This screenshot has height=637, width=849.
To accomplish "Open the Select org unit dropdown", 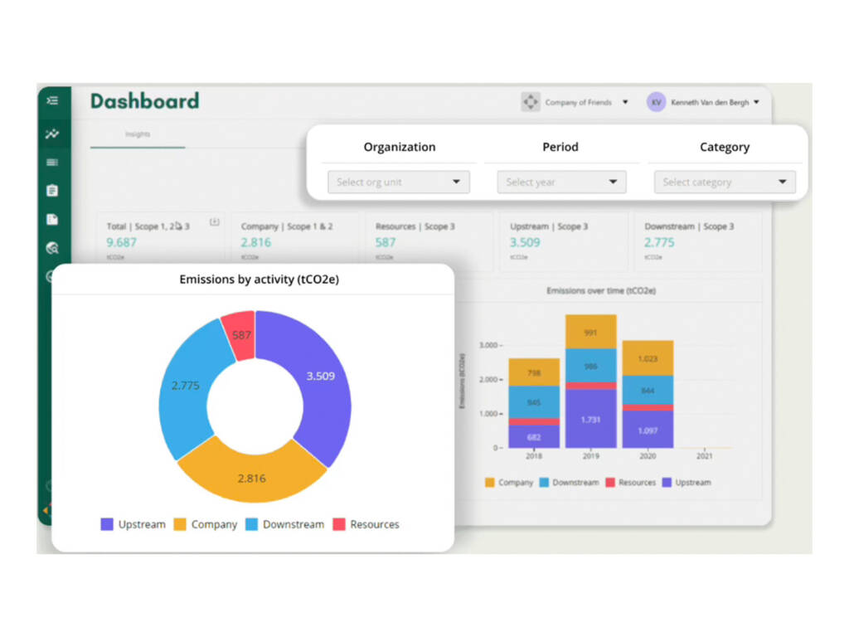I will pos(399,182).
